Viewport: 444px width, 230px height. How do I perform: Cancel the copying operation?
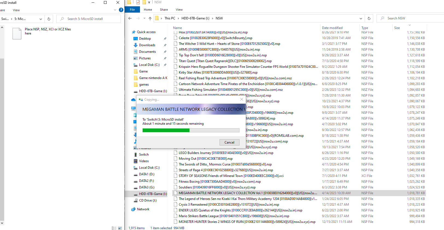tap(229, 142)
